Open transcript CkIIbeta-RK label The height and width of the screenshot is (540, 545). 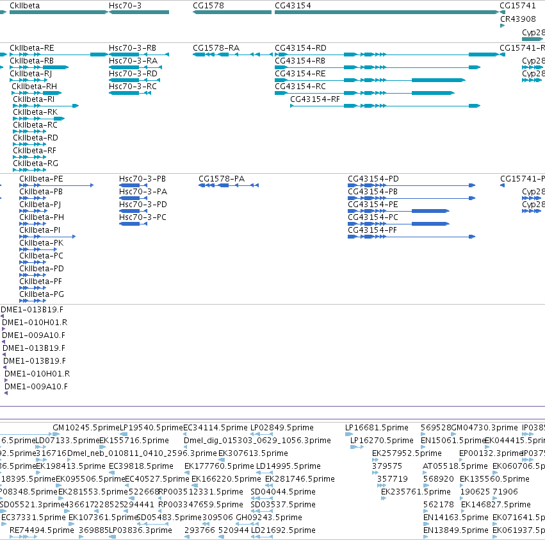[35, 112]
